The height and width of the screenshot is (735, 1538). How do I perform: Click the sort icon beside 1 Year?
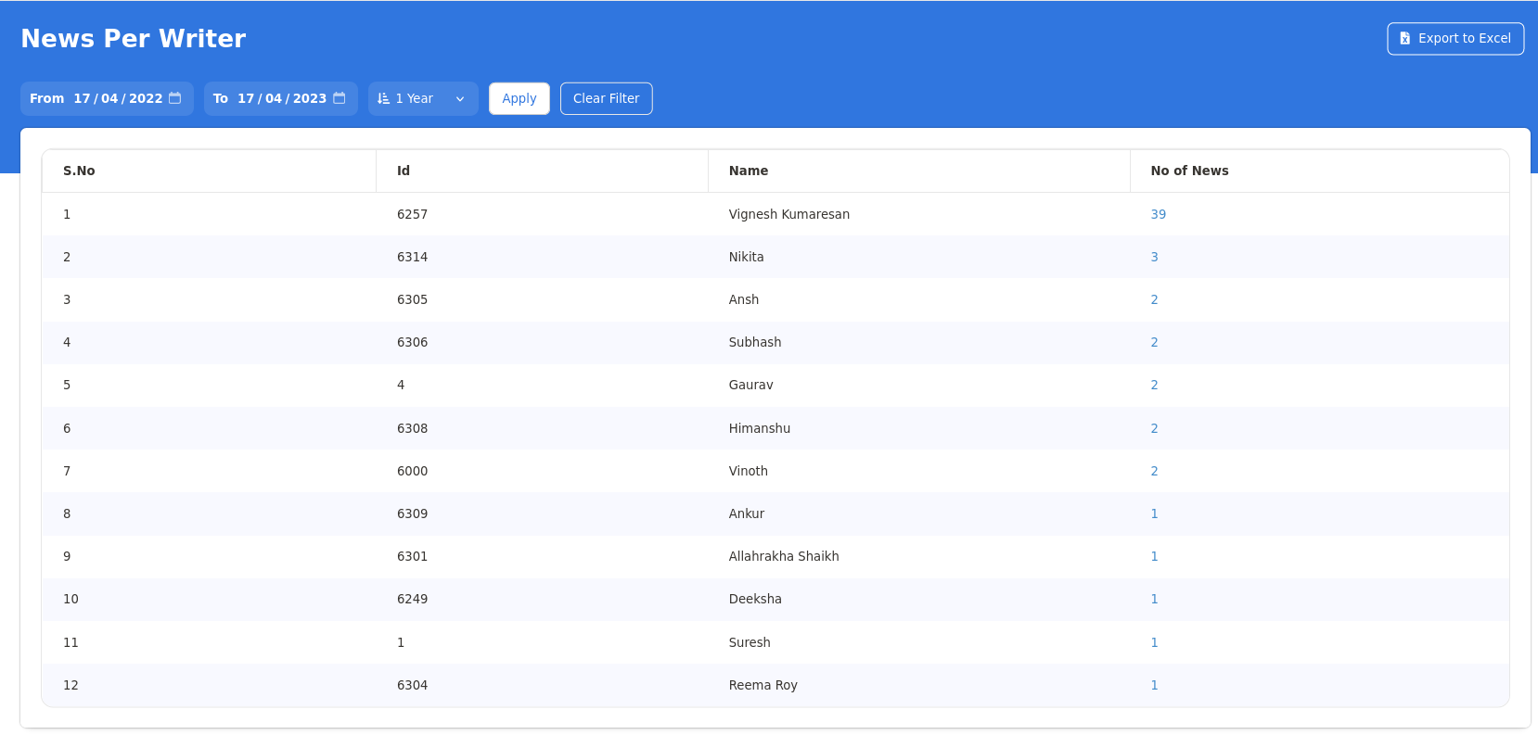[384, 98]
